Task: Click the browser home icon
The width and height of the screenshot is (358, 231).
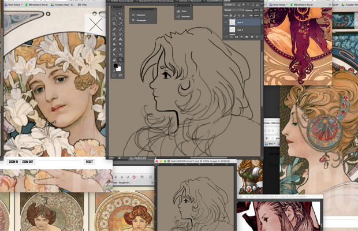Action: pyautogui.click(x=122, y=177)
